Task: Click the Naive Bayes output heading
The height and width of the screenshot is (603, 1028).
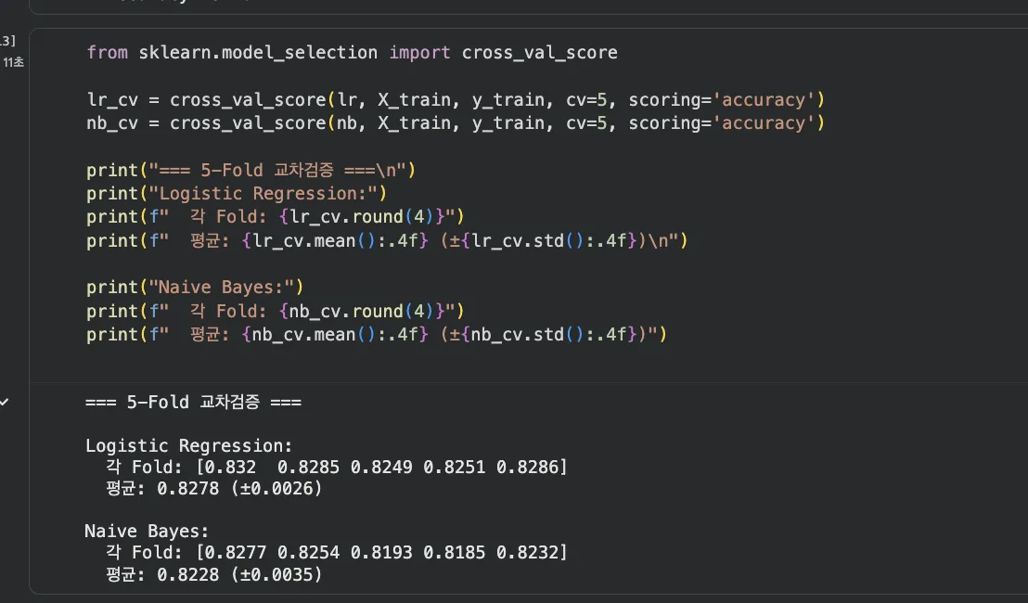Action: pyautogui.click(x=148, y=532)
